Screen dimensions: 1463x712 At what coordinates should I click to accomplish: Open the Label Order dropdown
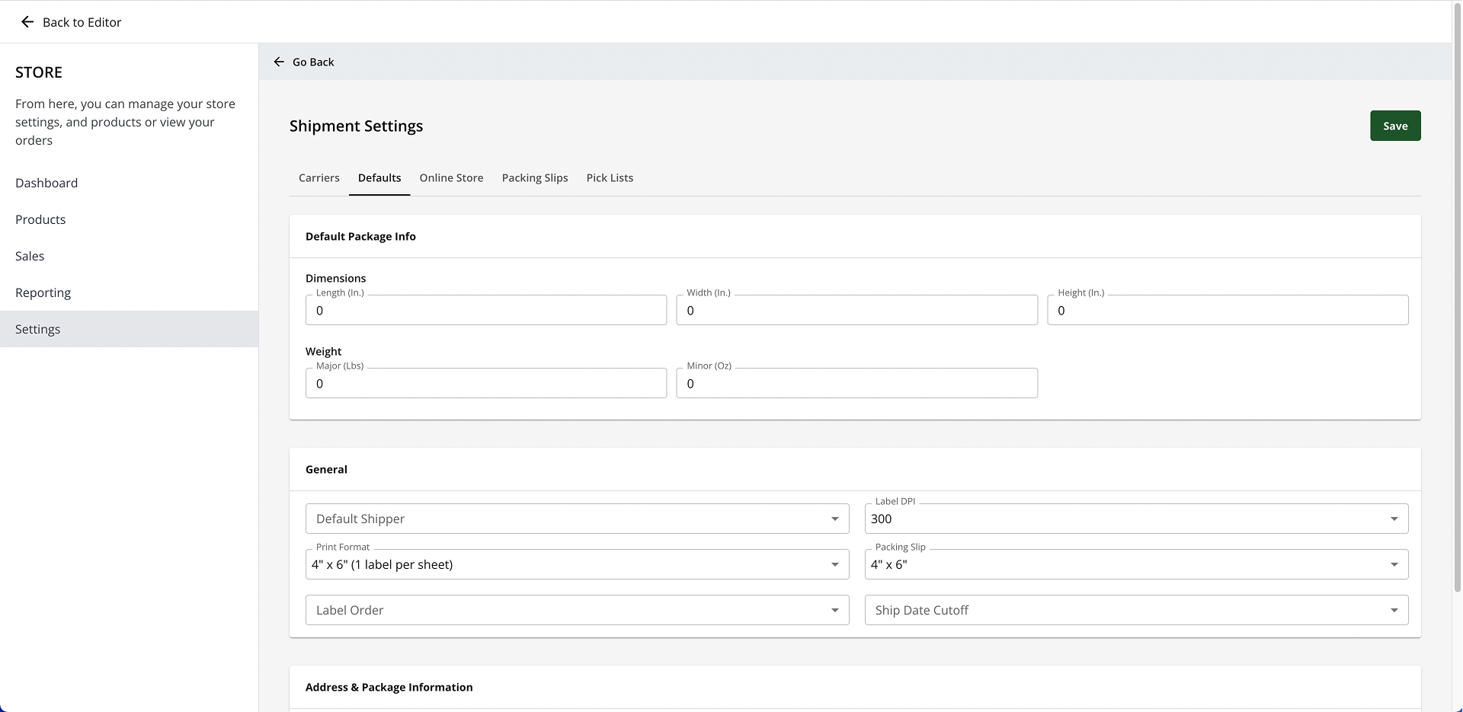click(x=577, y=610)
